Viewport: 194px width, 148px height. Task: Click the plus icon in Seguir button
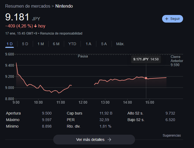coord(167,19)
